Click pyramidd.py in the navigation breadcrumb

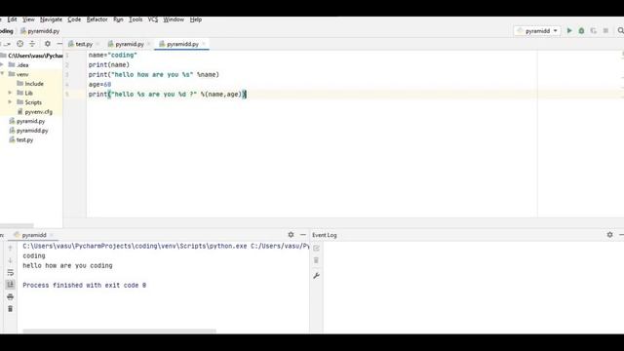(40, 30)
